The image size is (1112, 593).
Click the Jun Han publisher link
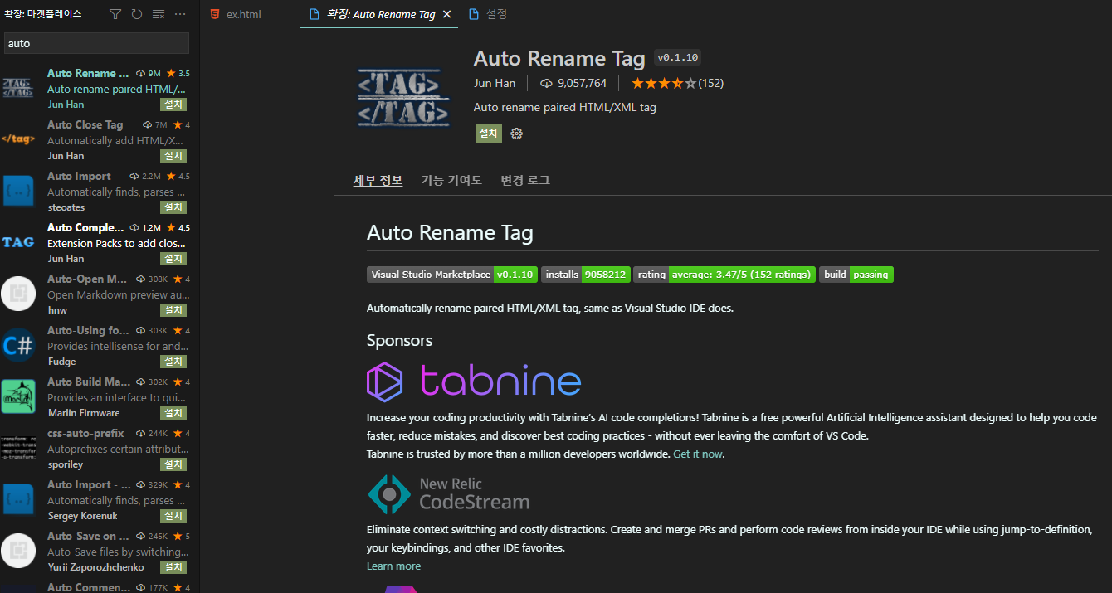pos(495,83)
